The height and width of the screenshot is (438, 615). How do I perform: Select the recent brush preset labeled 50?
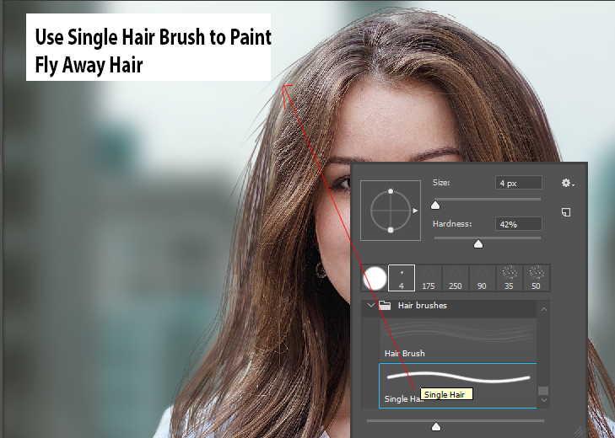pos(537,278)
